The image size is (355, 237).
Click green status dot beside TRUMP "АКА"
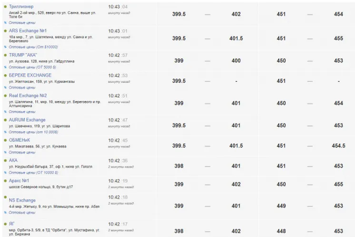tap(5, 56)
